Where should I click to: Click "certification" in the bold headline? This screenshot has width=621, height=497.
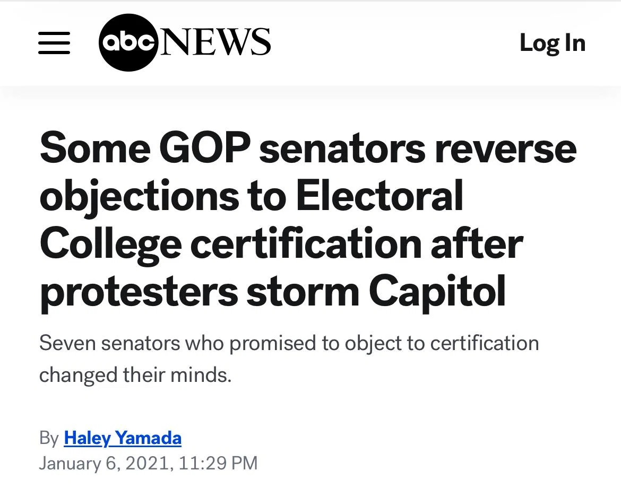[306, 244]
